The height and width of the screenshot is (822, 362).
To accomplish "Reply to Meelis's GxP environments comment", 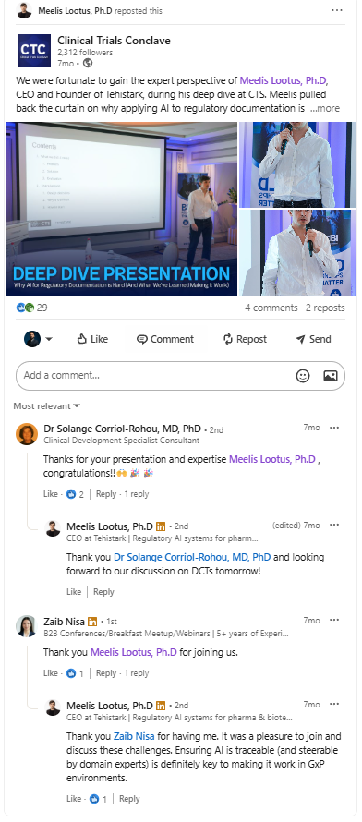I will pyautogui.click(x=129, y=799).
